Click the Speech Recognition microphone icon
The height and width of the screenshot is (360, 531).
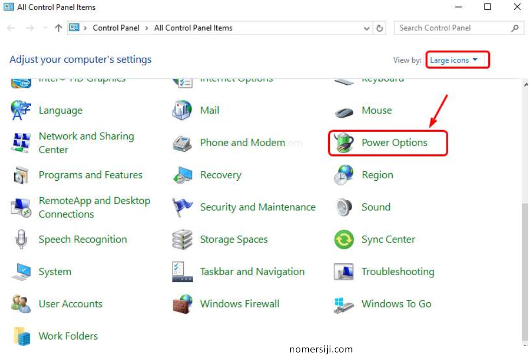coord(21,239)
